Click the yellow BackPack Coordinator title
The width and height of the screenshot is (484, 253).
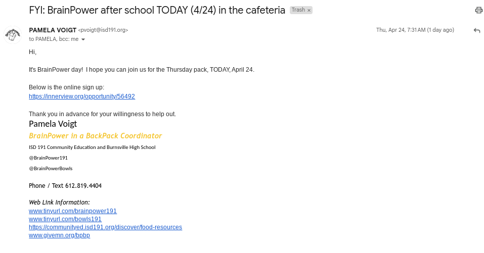coord(95,136)
